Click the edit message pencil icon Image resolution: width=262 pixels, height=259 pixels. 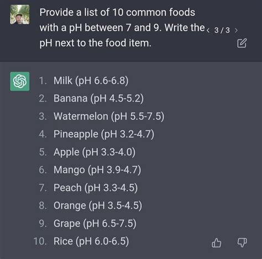242,43
